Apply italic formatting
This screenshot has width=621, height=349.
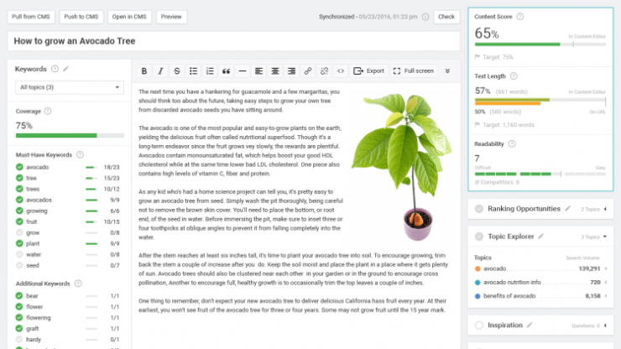point(161,71)
